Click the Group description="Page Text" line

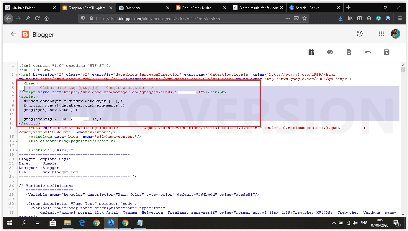(x=81, y=204)
